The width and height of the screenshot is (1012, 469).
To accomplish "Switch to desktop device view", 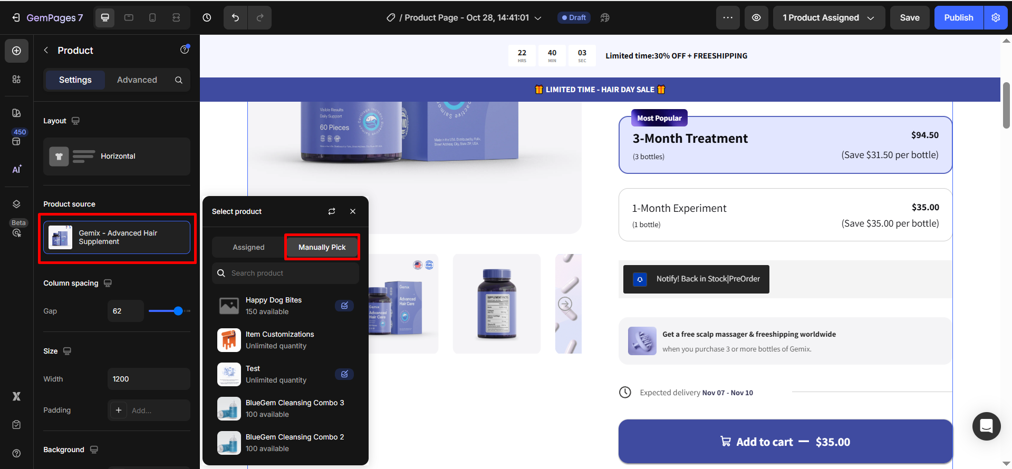I will pyautogui.click(x=105, y=18).
